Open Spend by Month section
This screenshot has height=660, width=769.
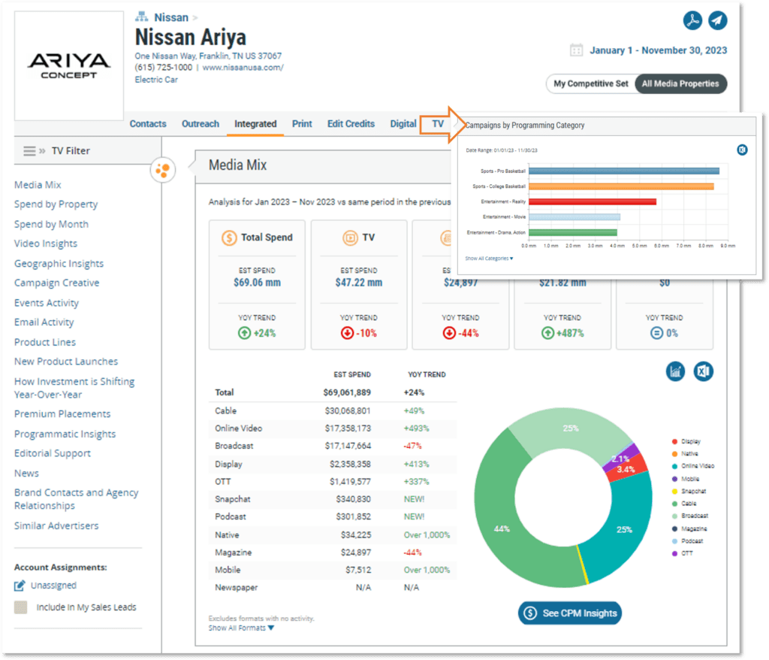point(52,224)
